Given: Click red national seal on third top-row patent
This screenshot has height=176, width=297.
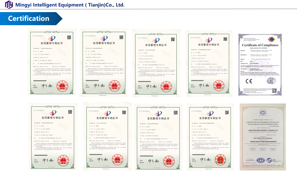Looking at the screenshot, I should (x=166, y=87).
